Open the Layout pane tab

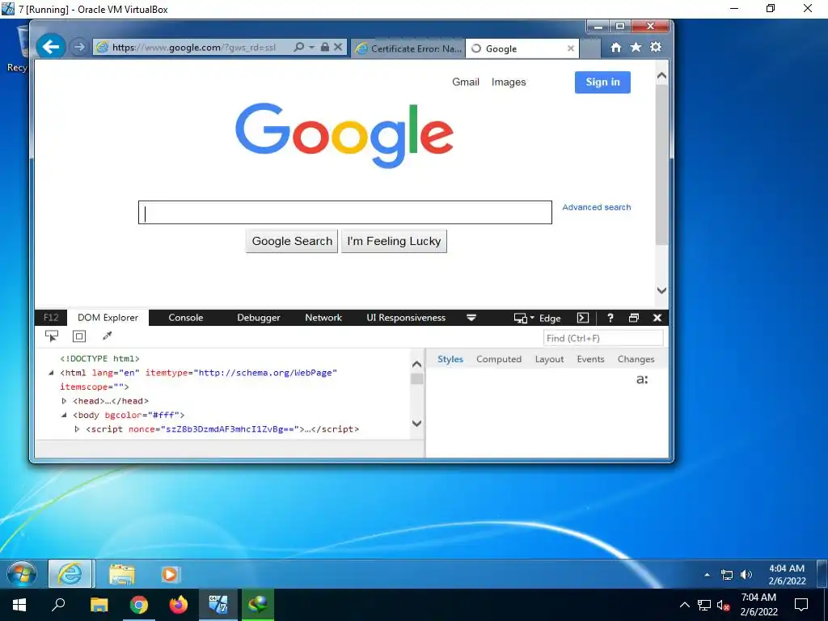click(x=549, y=359)
